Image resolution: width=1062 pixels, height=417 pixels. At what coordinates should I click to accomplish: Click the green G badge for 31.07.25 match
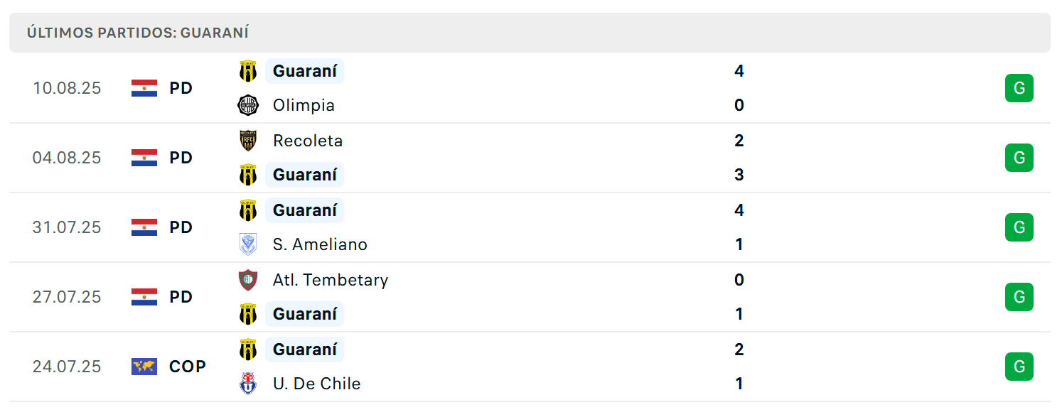[1019, 227]
